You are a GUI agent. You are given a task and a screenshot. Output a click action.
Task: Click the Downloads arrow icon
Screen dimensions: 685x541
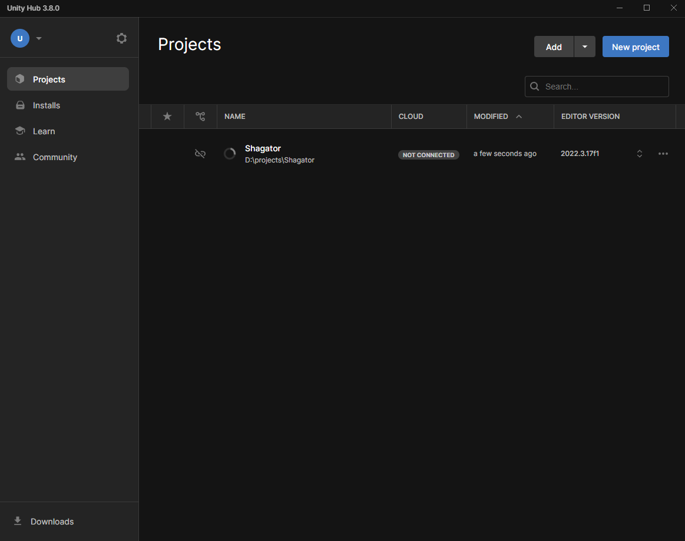tap(18, 521)
